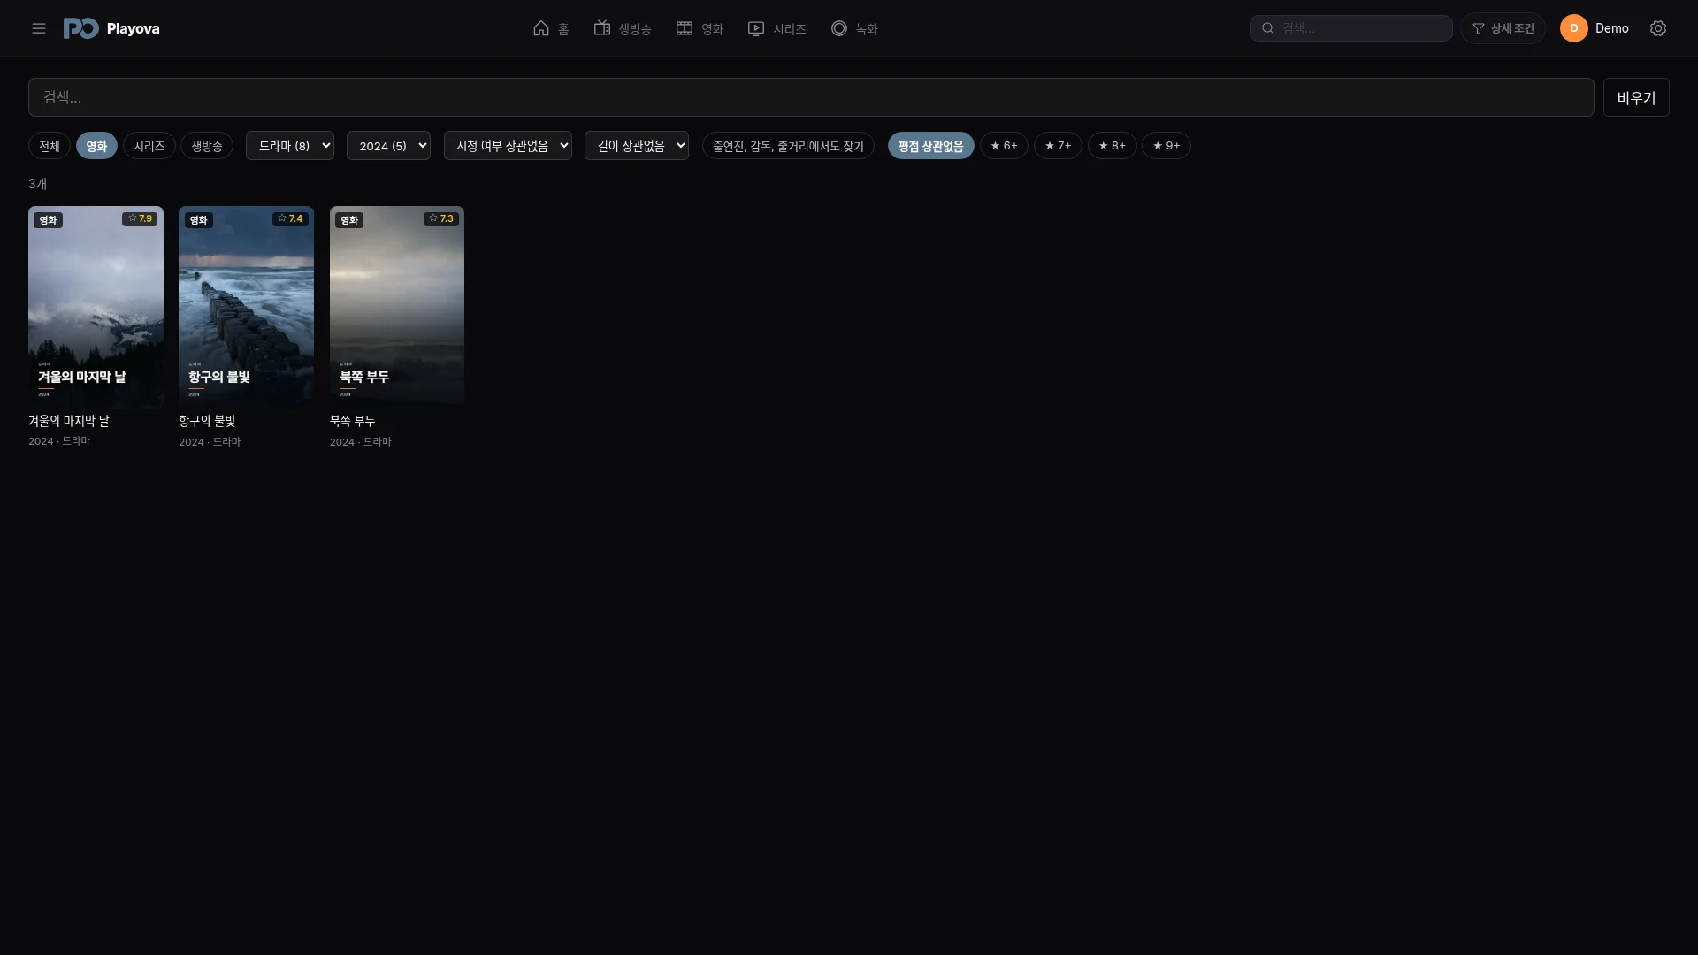Select the 전체 type filter chip

pyautogui.click(x=50, y=146)
